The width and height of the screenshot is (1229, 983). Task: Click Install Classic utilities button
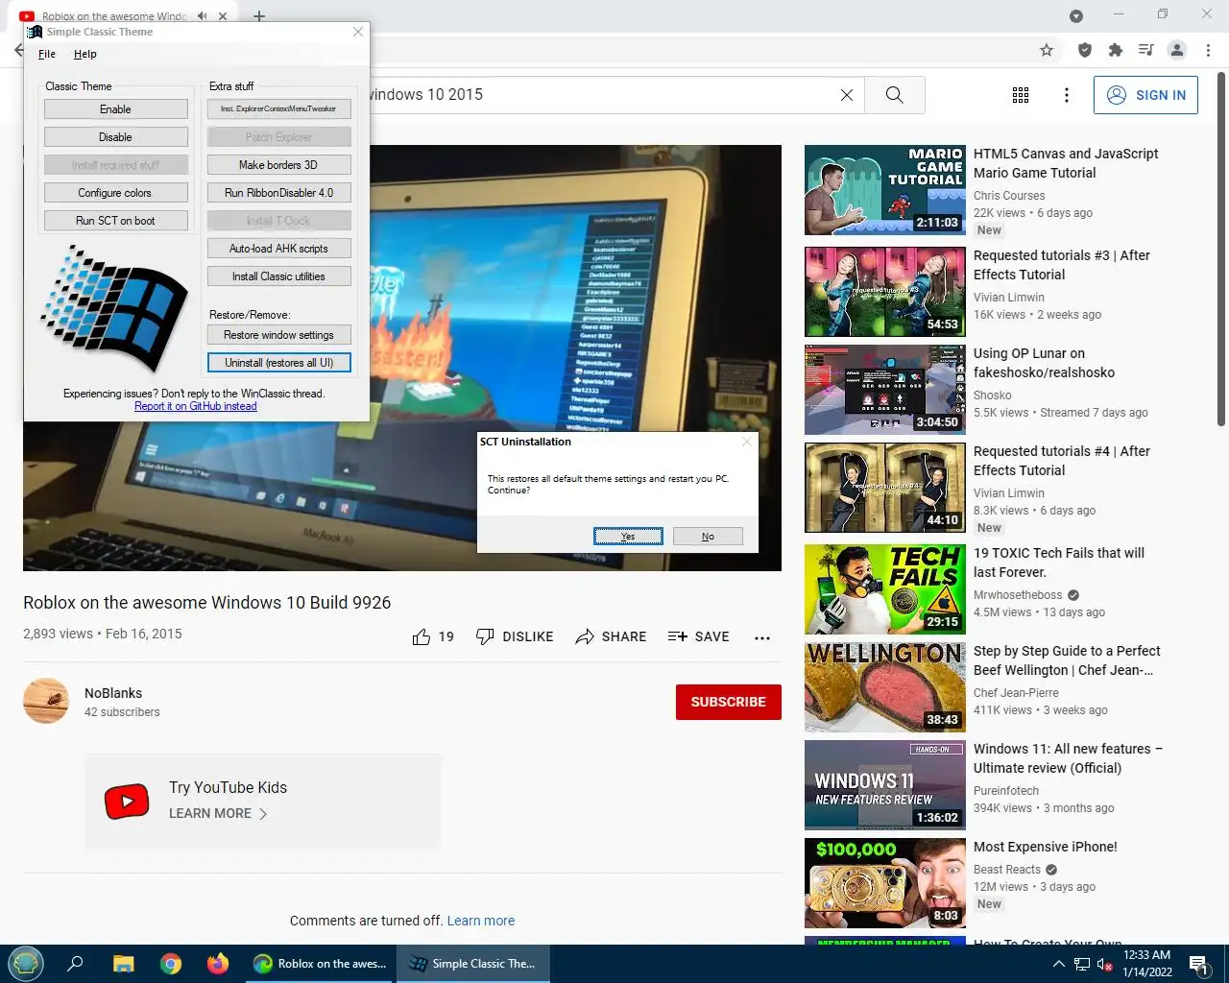coord(278,276)
